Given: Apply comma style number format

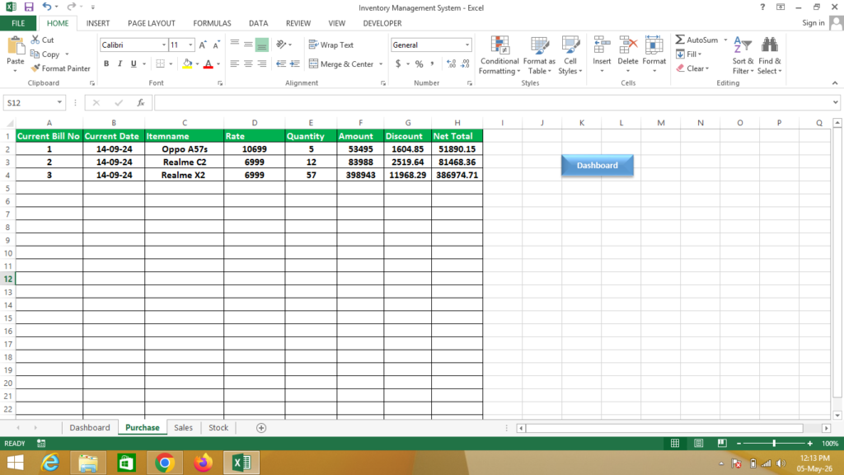Looking at the screenshot, I should tap(432, 64).
